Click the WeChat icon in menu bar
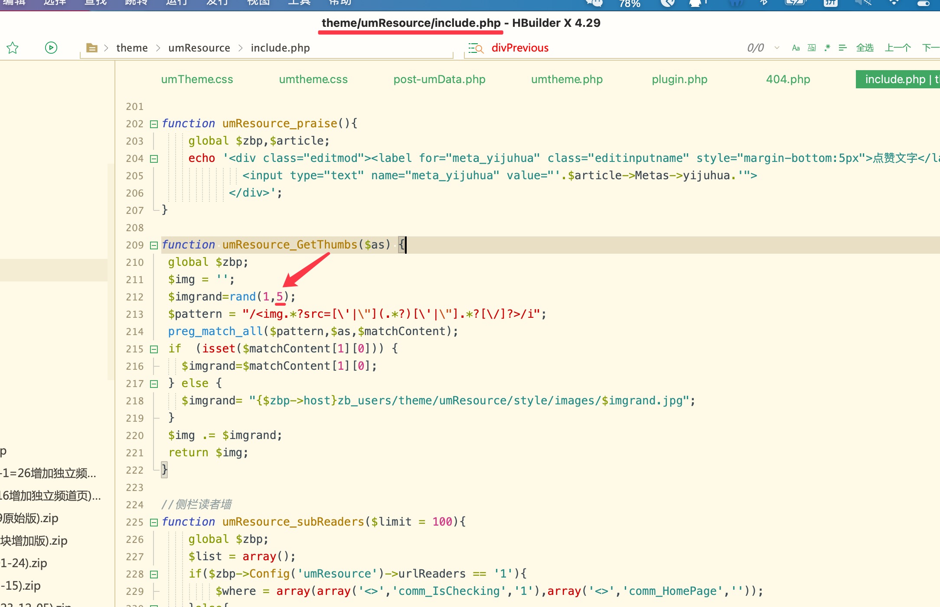Viewport: 940px width, 607px height. 594,3
